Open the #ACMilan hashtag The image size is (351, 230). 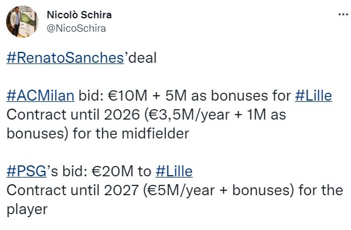point(40,96)
